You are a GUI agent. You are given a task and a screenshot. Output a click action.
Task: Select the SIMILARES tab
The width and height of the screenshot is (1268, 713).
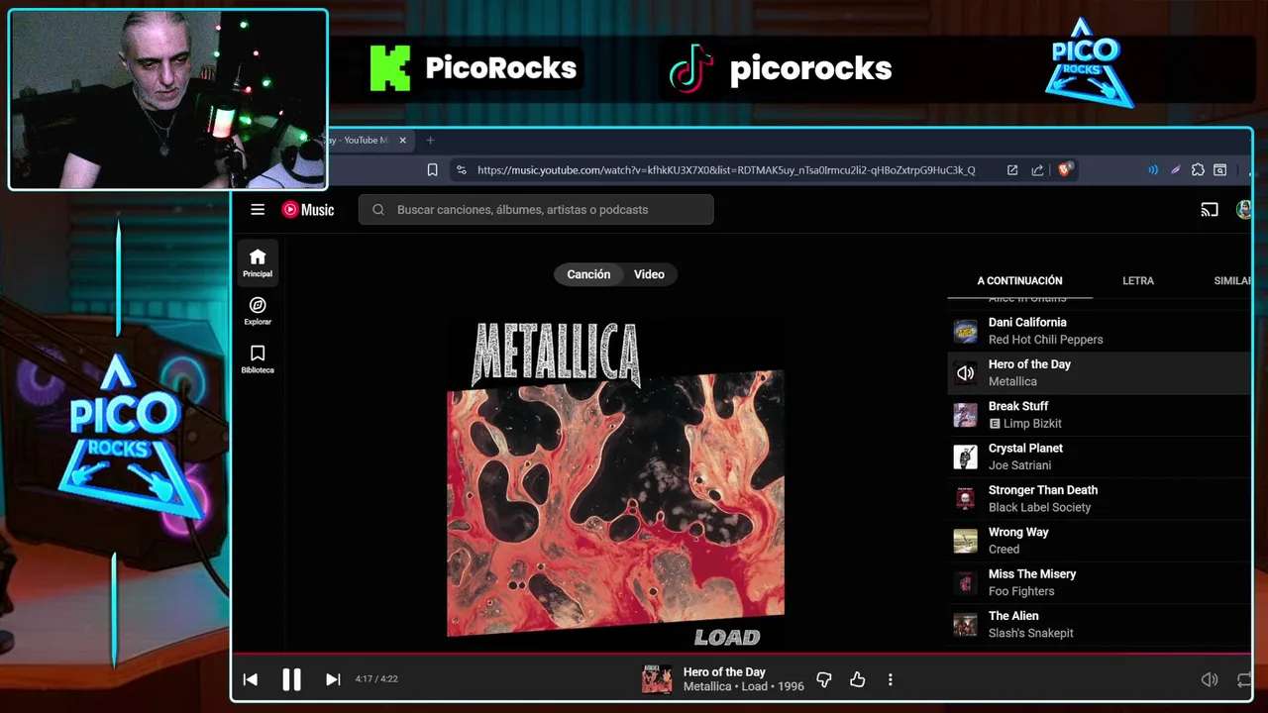pos(1232,280)
